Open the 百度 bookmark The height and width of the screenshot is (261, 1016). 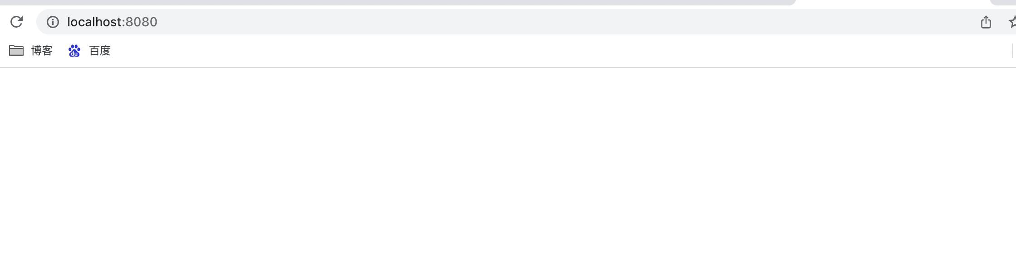89,50
